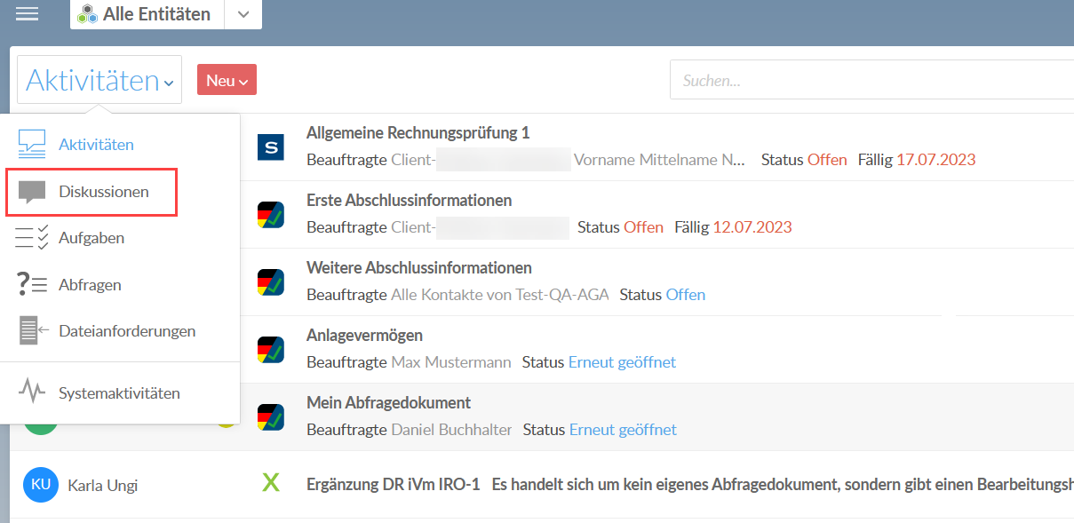Click the due date 12.07.2023

click(752, 227)
